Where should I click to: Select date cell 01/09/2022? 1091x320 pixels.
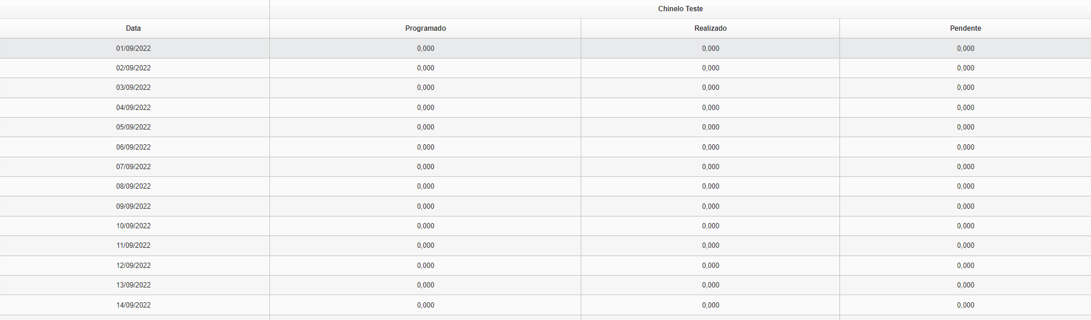(134, 49)
